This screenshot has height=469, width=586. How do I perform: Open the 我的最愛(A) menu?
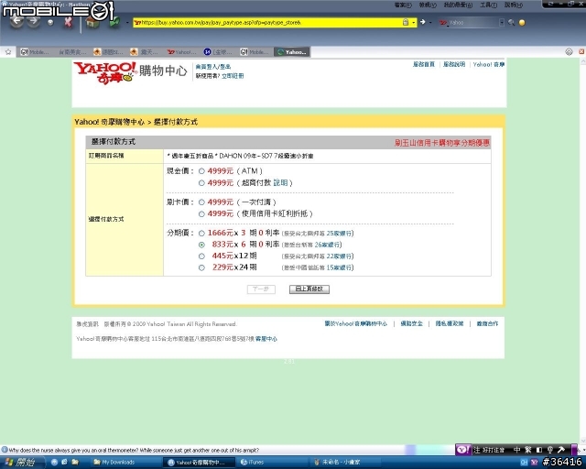(458, 5)
